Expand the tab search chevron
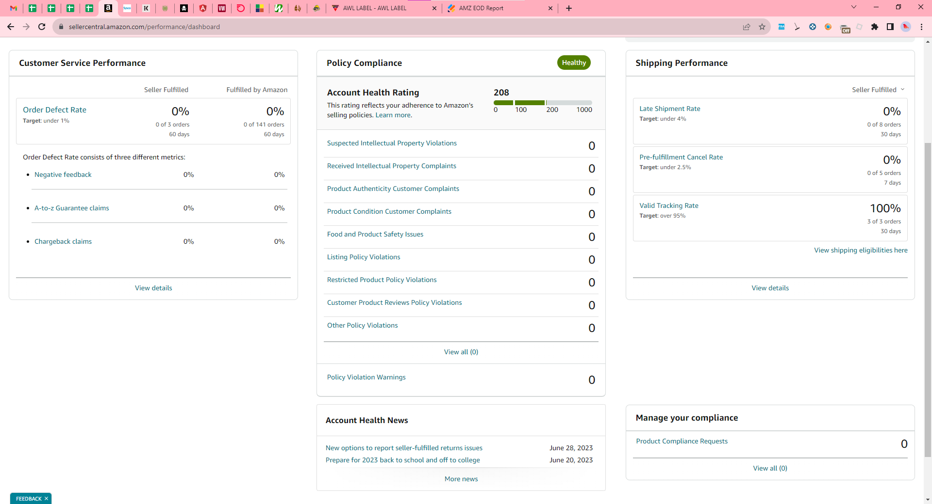 [854, 7]
